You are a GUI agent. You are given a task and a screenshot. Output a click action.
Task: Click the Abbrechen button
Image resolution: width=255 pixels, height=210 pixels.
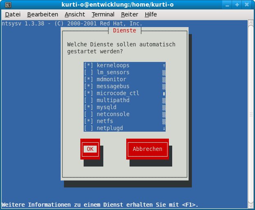148,149
